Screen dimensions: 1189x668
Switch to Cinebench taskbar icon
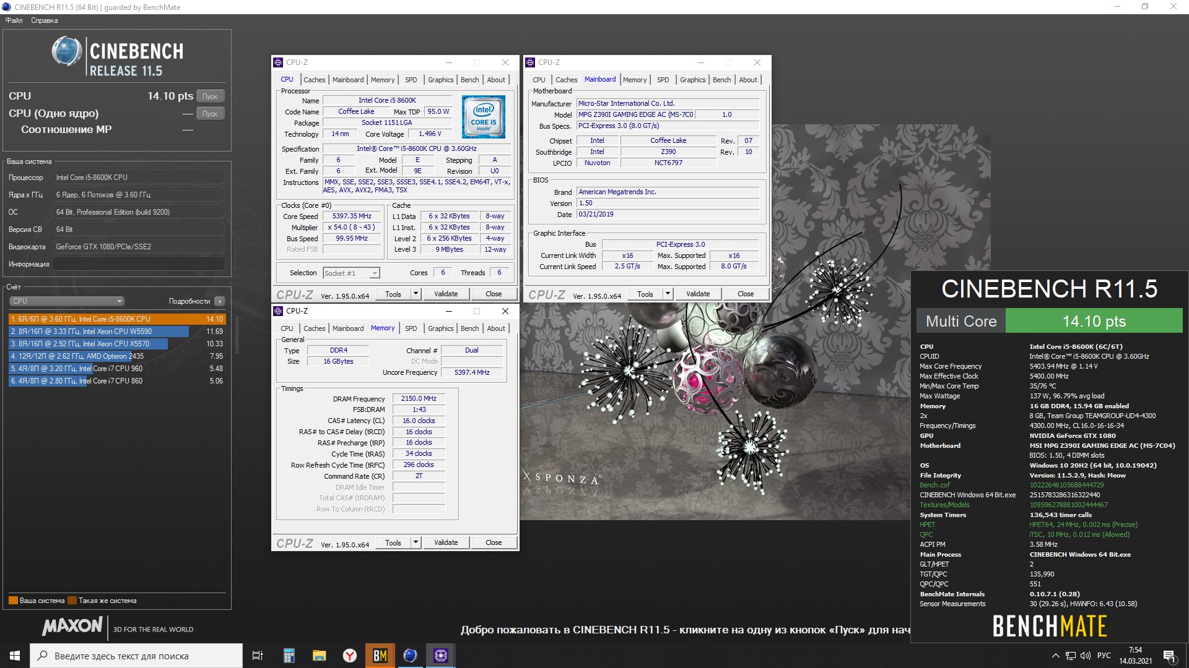tap(410, 656)
